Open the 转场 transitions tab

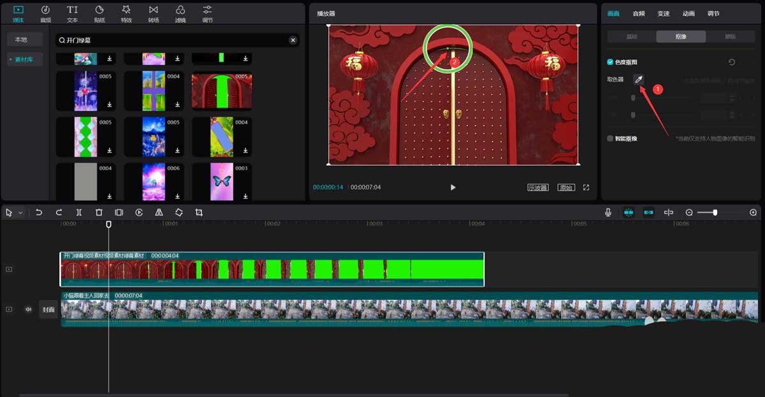click(x=153, y=13)
